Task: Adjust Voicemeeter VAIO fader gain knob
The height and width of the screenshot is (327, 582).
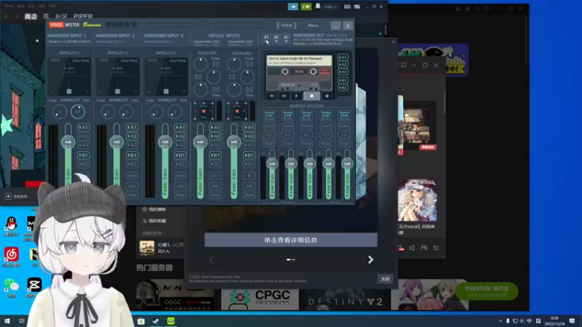Action: tap(201, 142)
